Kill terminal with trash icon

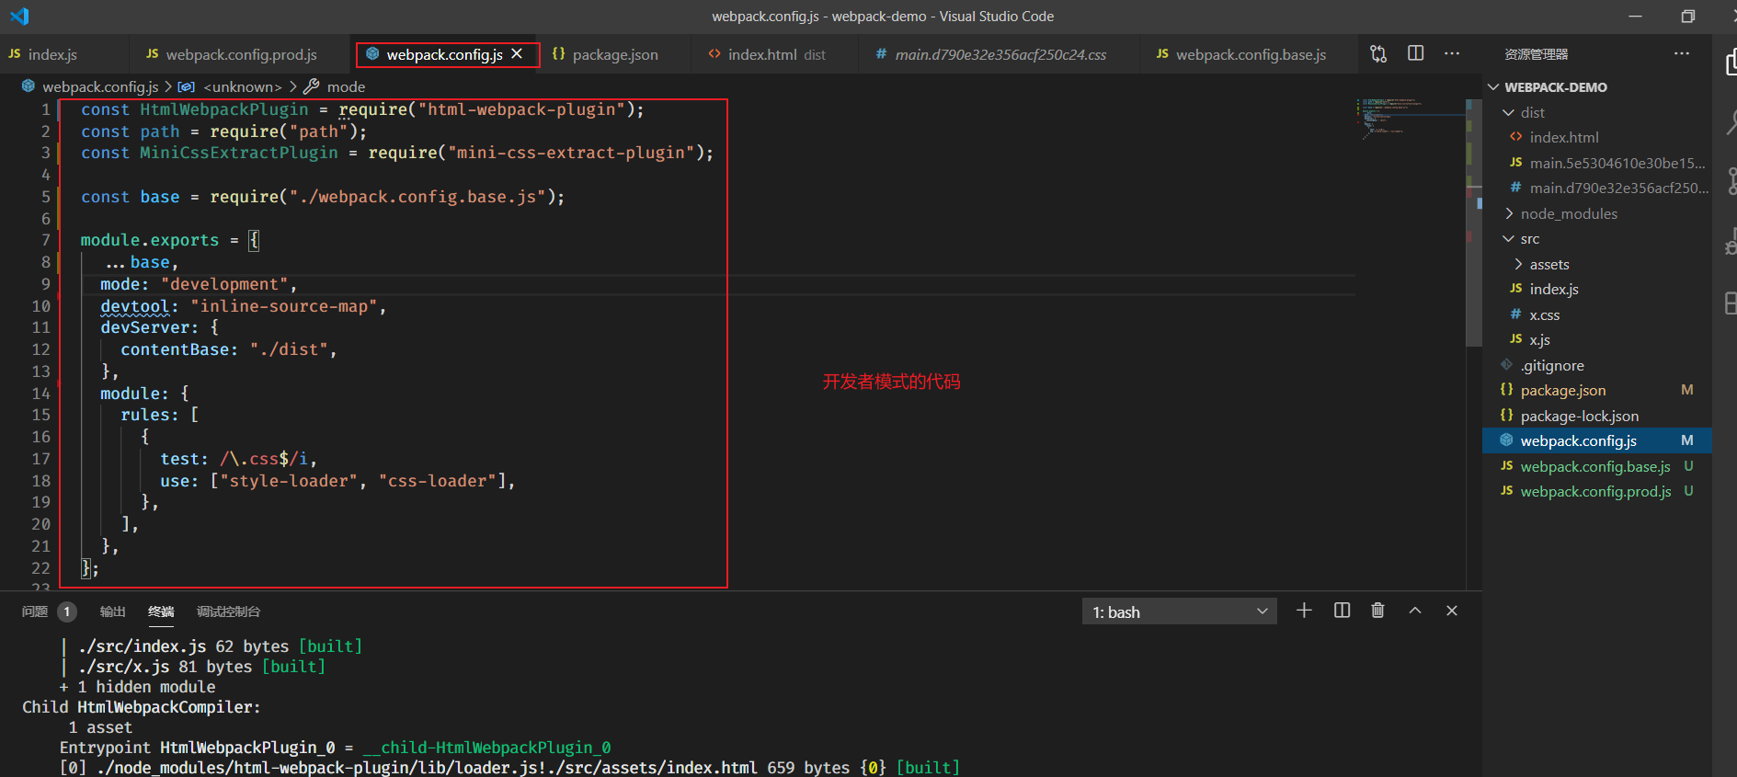[1377, 611]
